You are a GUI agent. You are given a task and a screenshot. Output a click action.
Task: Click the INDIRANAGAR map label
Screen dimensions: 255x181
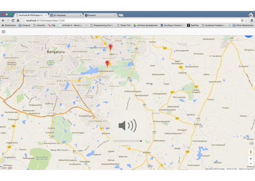[80, 52]
